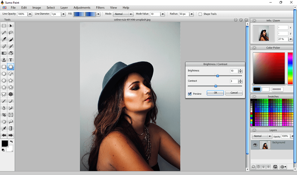Click the Redo right-arrow in the Tools panel

(x=11, y=135)
